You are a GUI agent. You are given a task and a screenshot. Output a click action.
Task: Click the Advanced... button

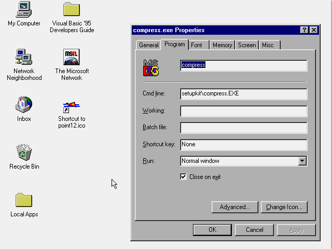click(234, 207)
